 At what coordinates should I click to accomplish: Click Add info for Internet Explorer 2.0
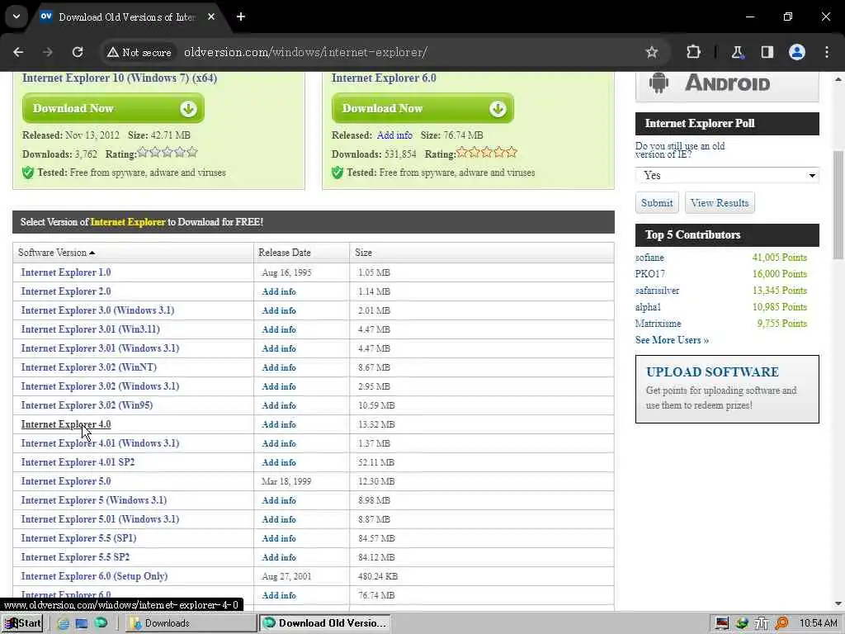279,291
